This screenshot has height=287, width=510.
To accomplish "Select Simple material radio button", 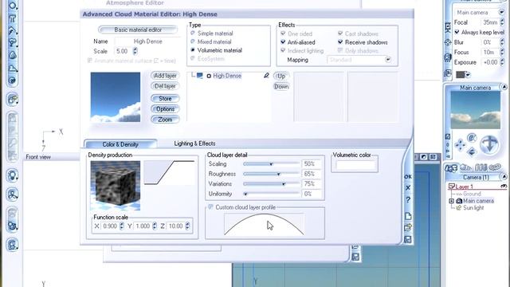I will click(193, 33).
